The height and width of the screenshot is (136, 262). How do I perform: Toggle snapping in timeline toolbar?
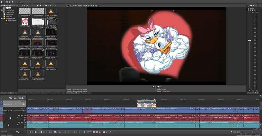(x=94, y=132)
